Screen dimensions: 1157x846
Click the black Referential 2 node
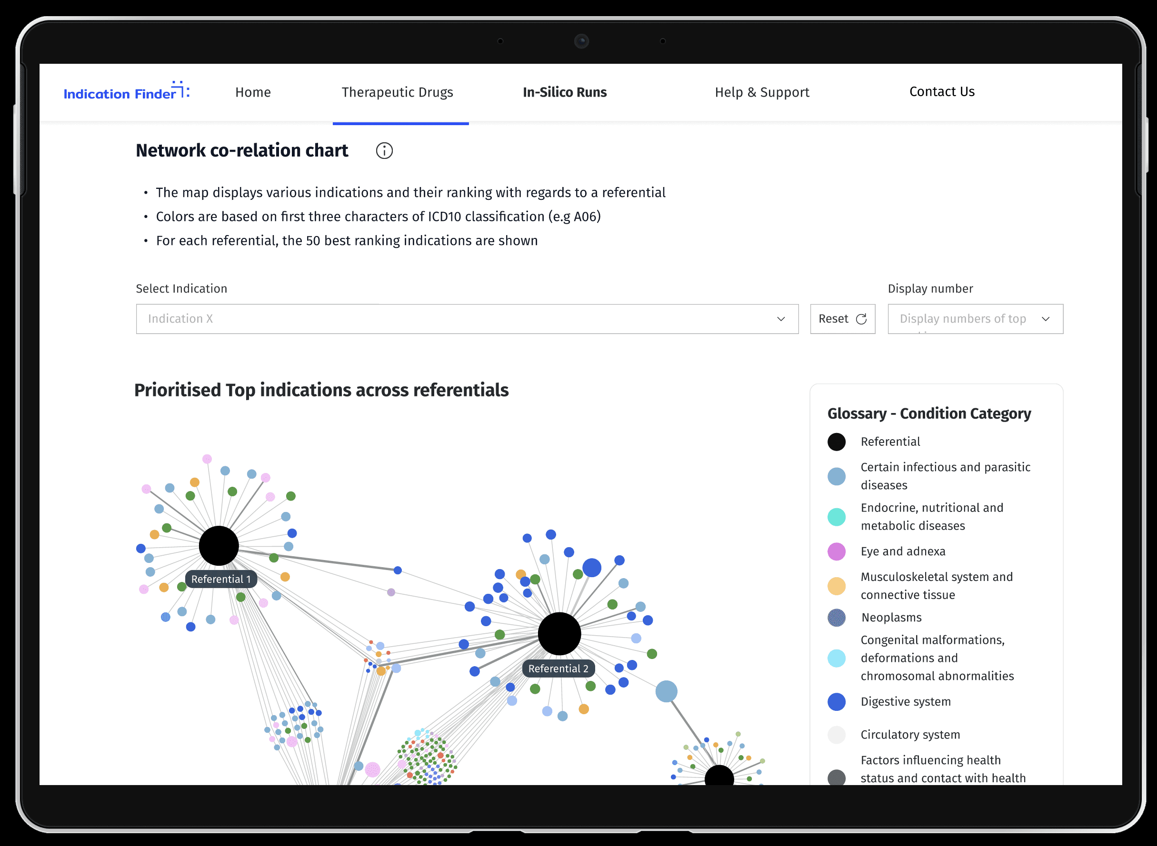coord(559,633)
